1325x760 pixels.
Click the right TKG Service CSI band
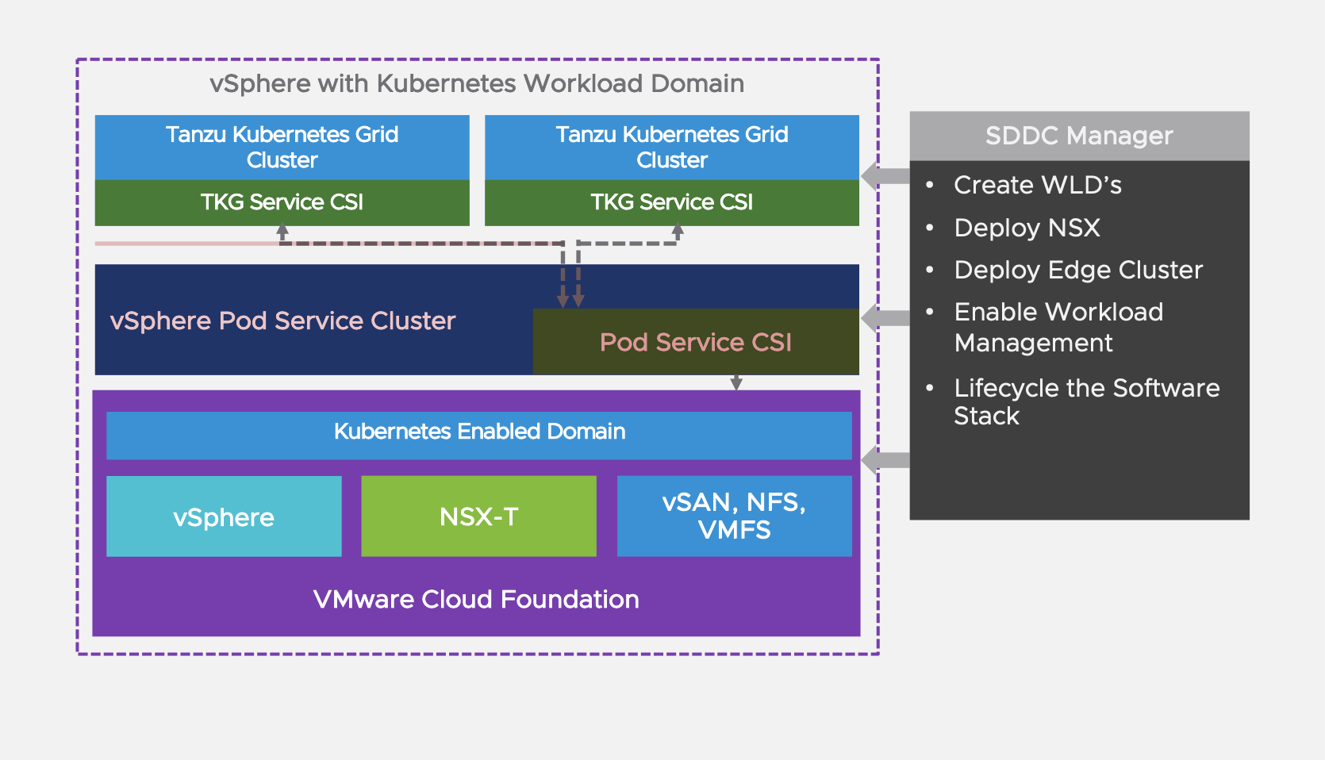point(670,202)
